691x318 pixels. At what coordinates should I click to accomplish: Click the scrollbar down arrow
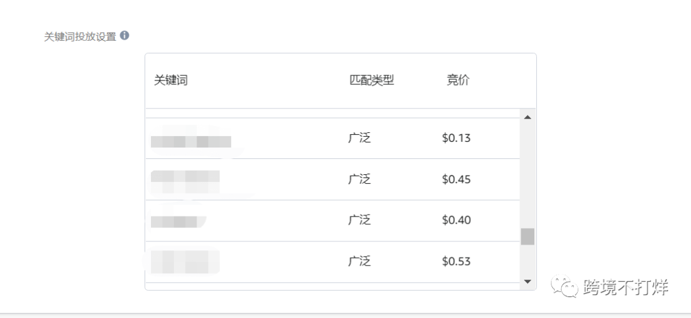click(527, 282)
